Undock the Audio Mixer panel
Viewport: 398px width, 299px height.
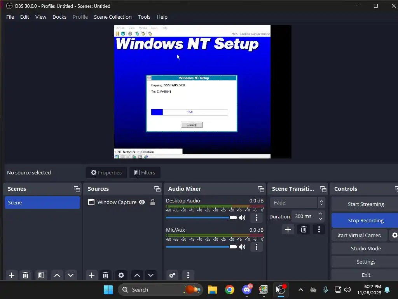click(x=261, y=189)
